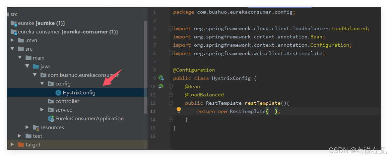Click the resources folder icon

pyautogui.click(x=36, y=127)
